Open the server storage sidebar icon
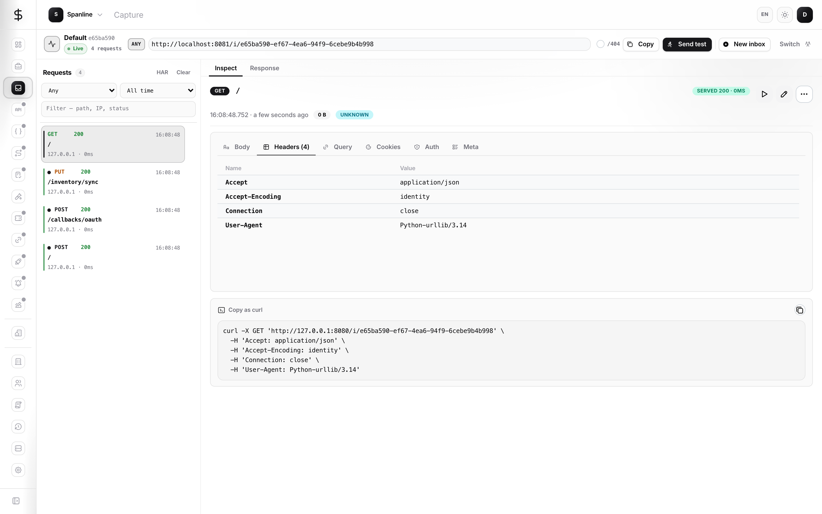 click(18, 448)
